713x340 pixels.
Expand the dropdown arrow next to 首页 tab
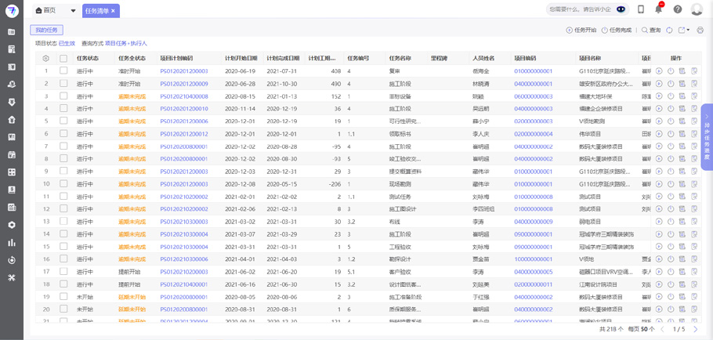74,11
